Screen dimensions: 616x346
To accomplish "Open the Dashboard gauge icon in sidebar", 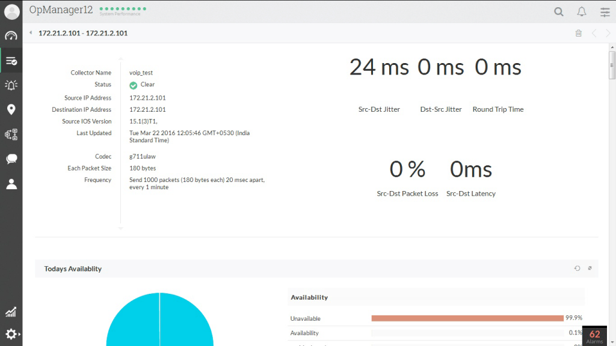I will point(11,35).
